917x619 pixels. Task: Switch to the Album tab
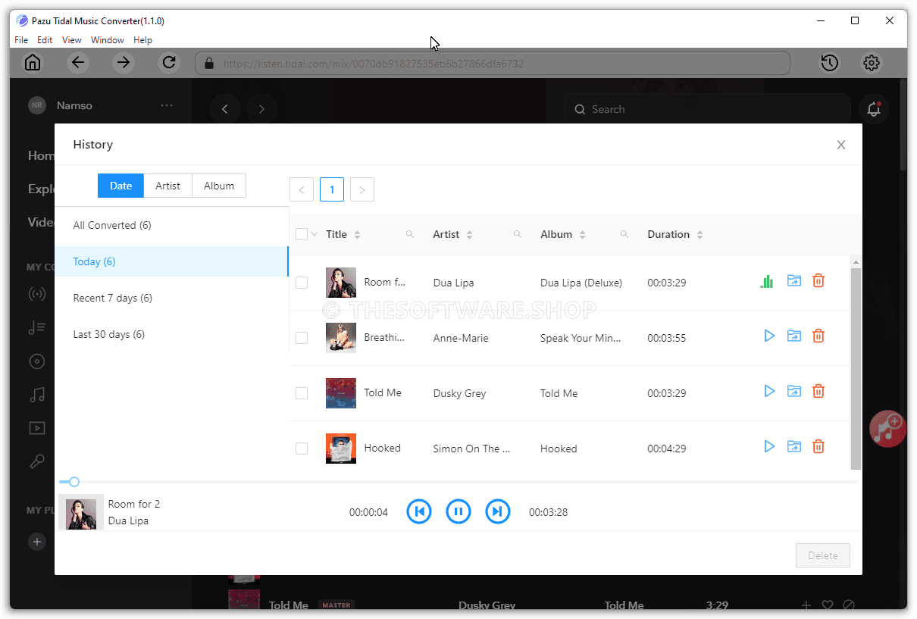[x=219, y=186]
